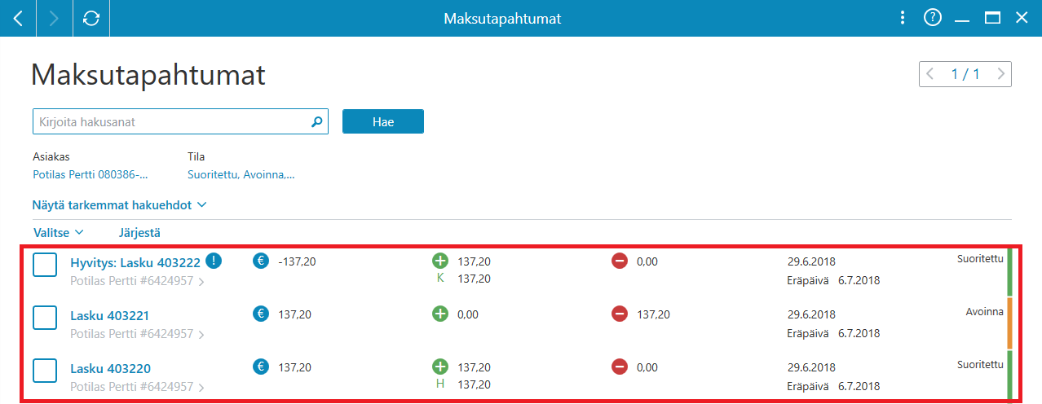Click the Suoritettu status of Lasku 403220

(980, 365)
